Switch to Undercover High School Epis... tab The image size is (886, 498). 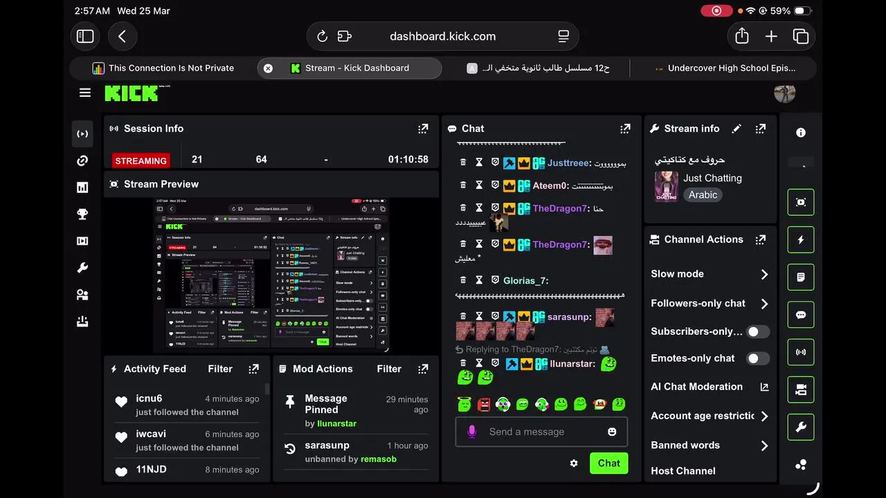[x=724, y=68]
